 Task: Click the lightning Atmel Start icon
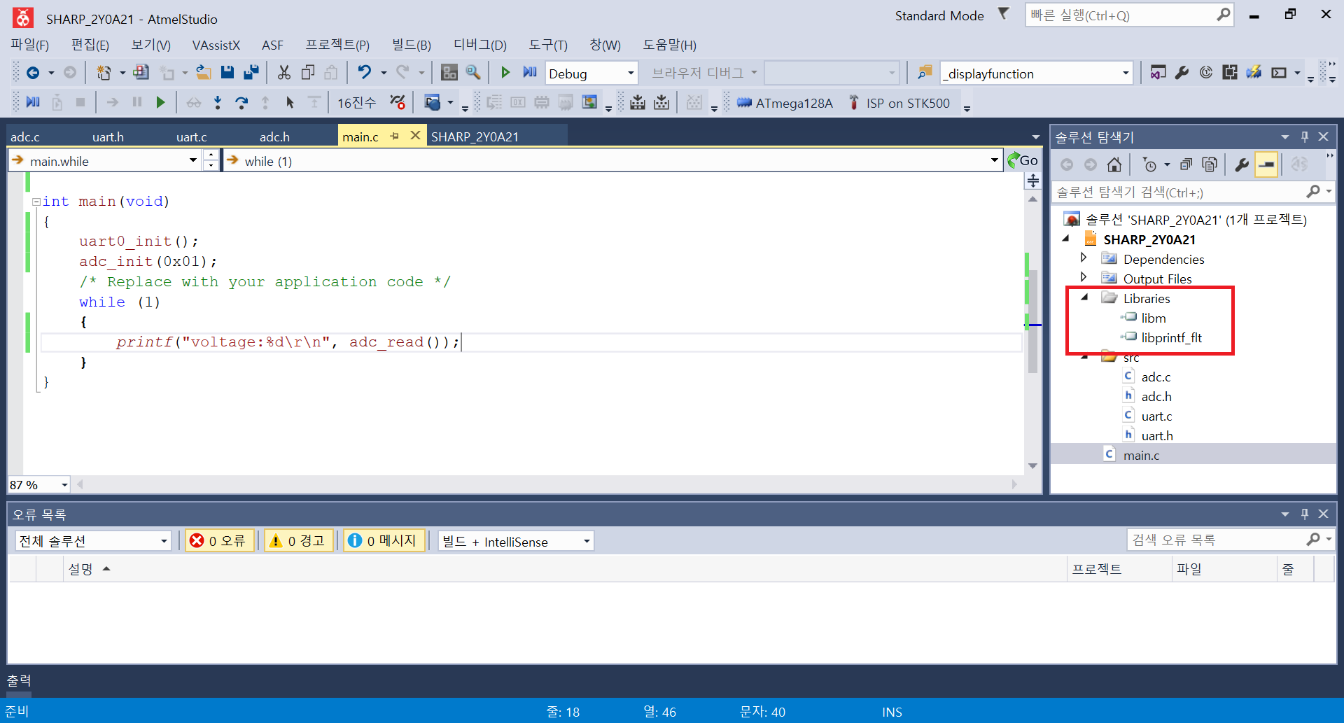pyautogui.click(x=1254, y=72)
